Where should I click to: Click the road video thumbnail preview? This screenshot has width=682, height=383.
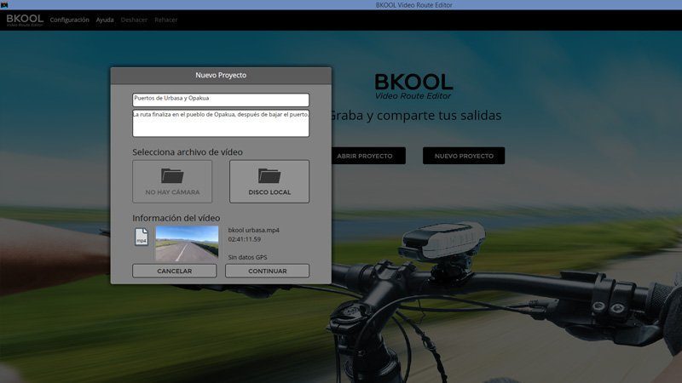(187, 243)
